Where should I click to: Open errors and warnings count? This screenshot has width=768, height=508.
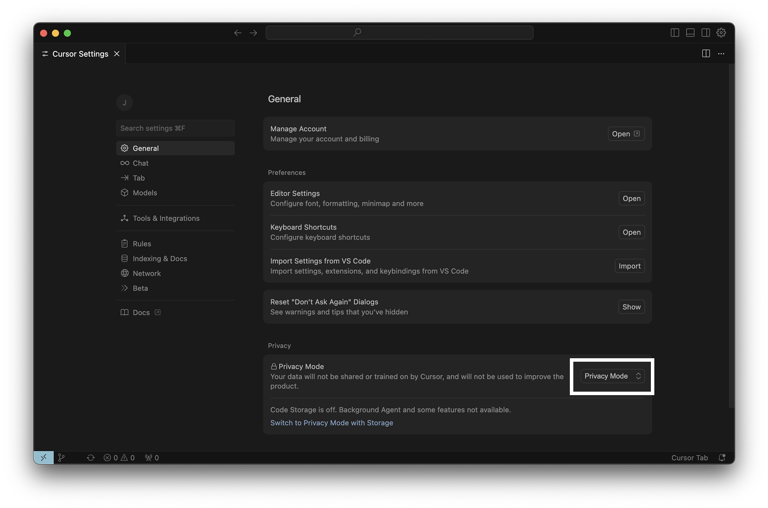click(x=119, y=457)
